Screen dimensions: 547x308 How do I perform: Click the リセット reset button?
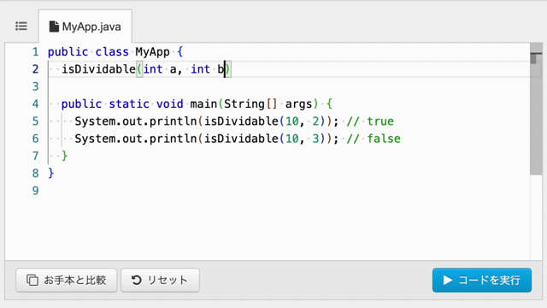(160, 280)
